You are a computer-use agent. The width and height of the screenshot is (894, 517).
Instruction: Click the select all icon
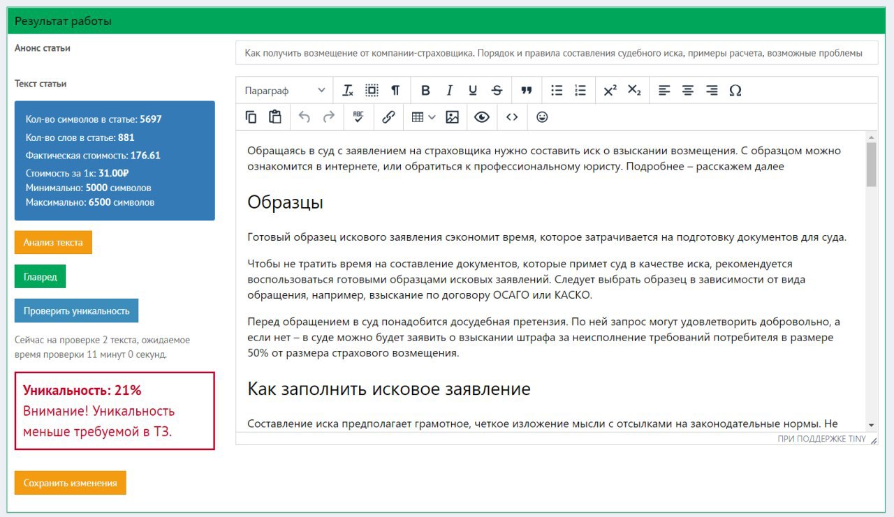point(372,90)
